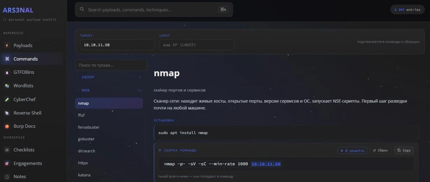
Task: Focus the payload search field
Action: [x=154, y=10]
